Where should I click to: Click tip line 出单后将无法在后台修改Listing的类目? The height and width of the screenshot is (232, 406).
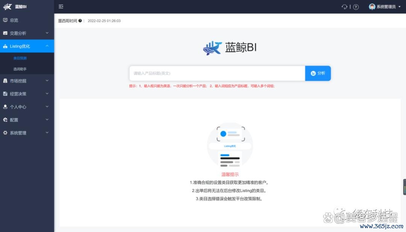click(x=229, y=191)
